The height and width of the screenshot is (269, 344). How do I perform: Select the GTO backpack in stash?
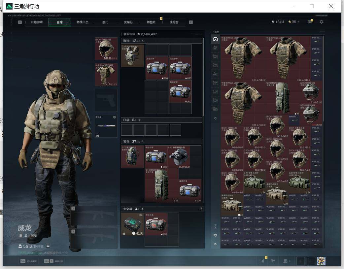tap(283, 98)
